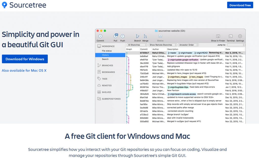Expand the TAGS sidebar section
259x158 pixels.
[104, 79]
